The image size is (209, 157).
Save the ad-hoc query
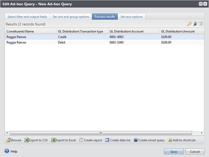pyautogui.click(x=174, y=152)
